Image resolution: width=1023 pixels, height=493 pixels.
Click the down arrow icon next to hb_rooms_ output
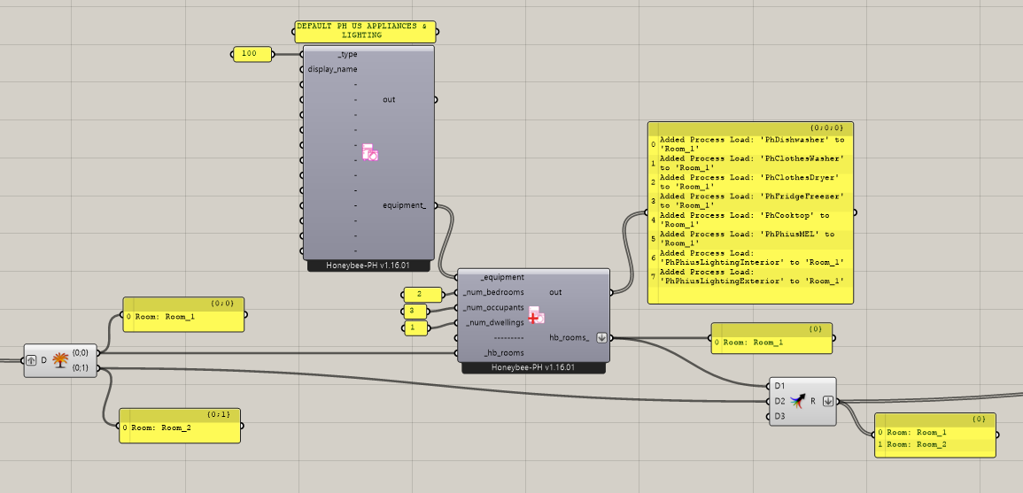click(602, 337)
